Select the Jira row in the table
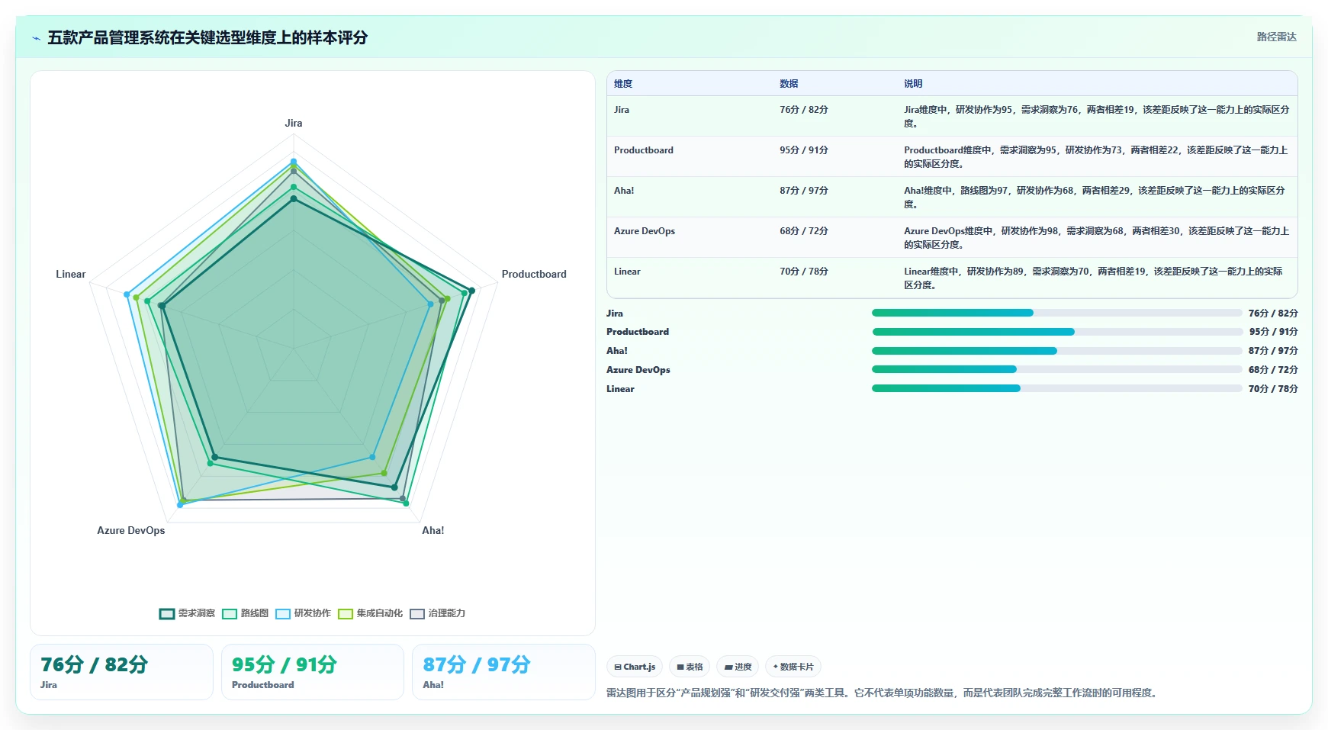 pyautogui.click(x=952, y=116)
